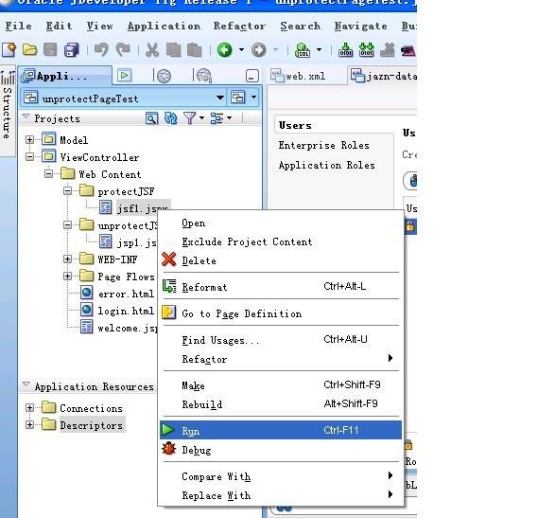555x518 pixels.
Task: Click the Projects search binoculars icon
Action: pyautogui.click(x=151, y=118)
